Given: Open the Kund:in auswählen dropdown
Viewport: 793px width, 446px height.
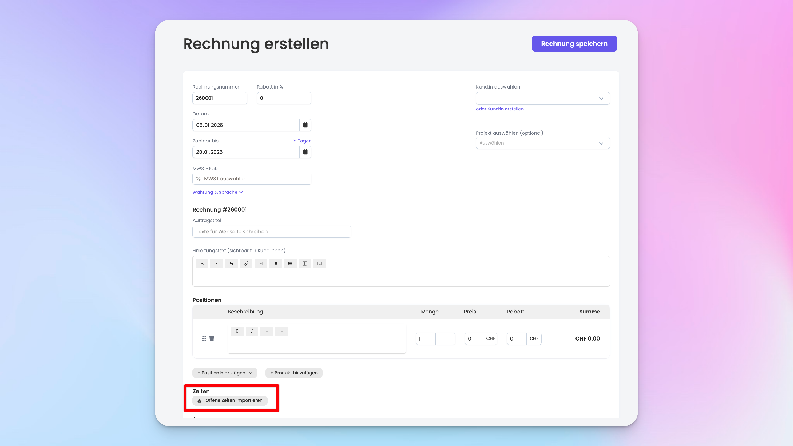Looking at the screenshot, I should [542, 99].
